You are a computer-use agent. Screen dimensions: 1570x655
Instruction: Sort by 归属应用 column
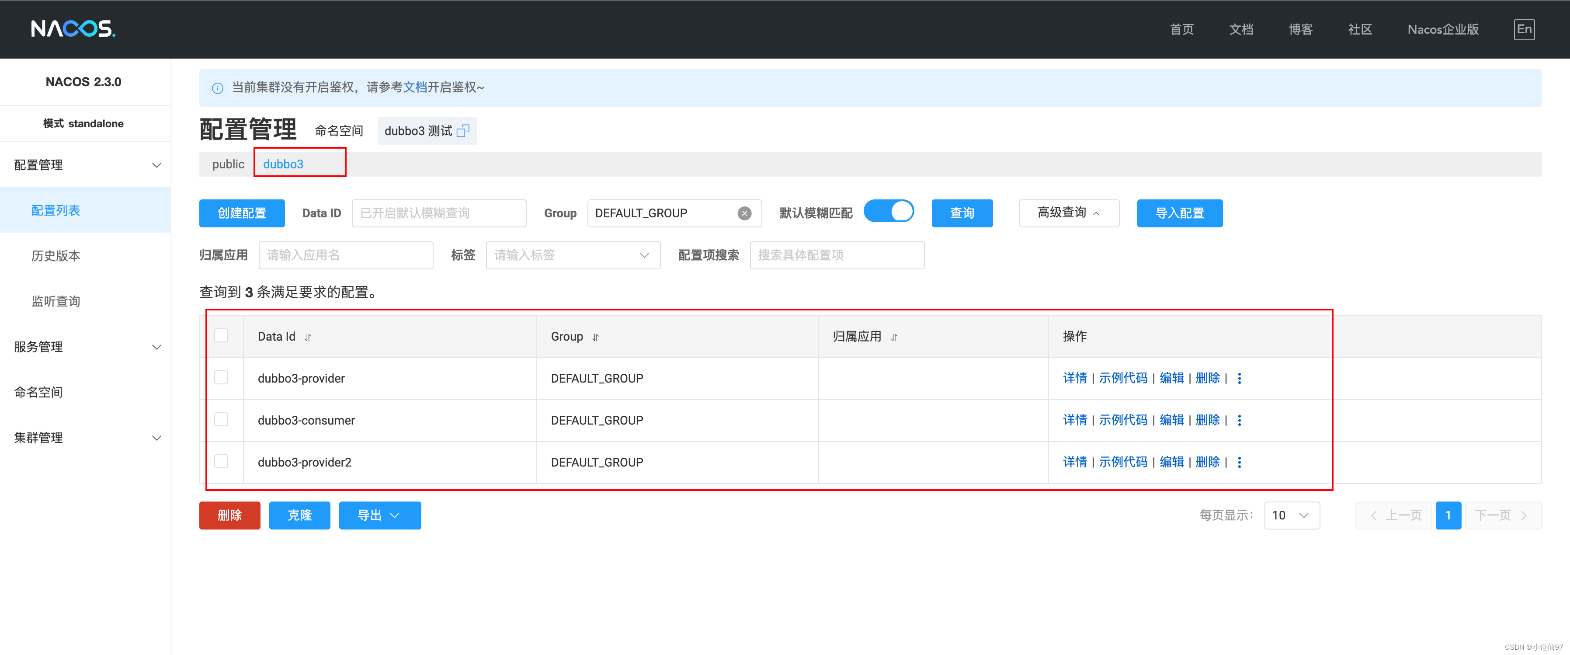894,337
